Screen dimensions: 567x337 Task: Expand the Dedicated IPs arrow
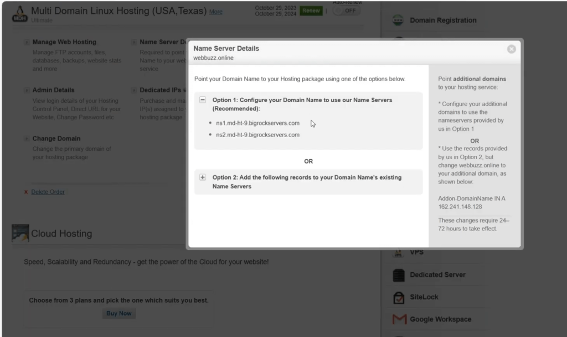click(134, 90)
